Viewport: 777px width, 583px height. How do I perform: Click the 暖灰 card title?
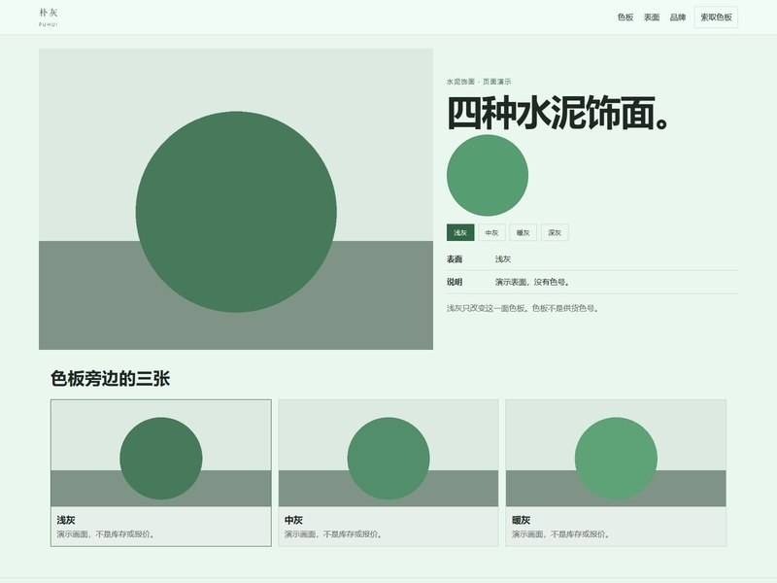point(521,520)
